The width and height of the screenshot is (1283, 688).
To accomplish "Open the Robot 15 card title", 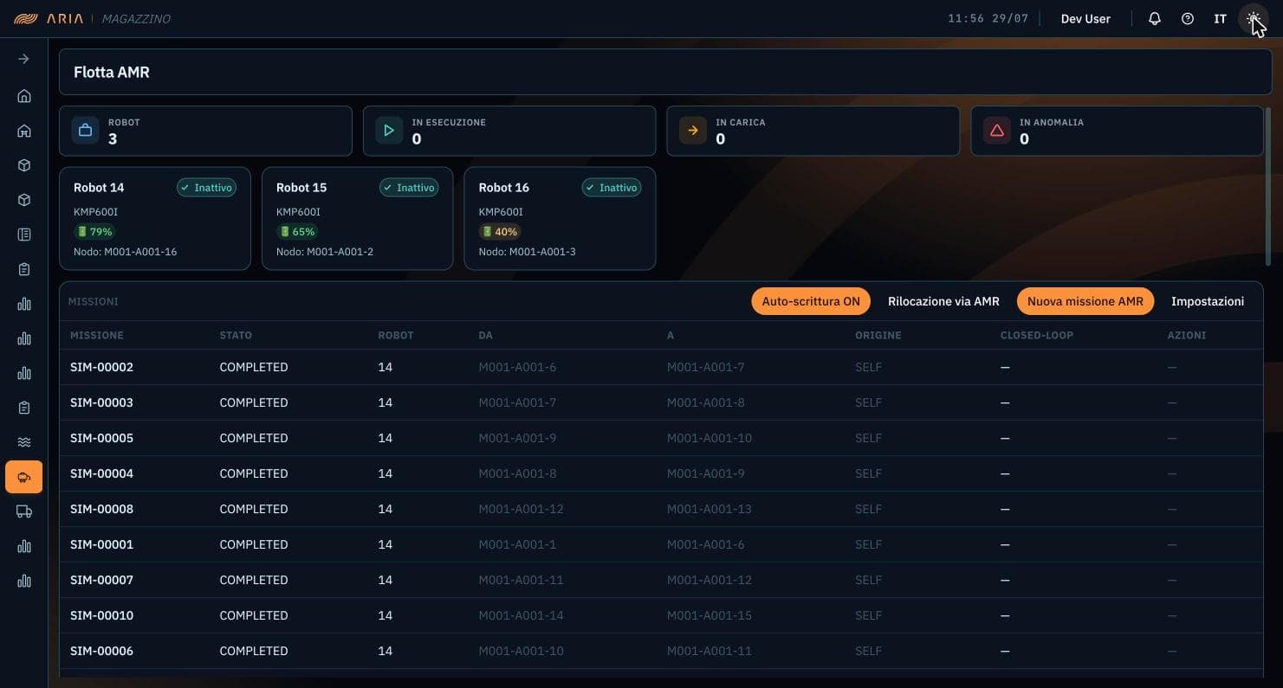I will pyautogui.click(x=301, y=188).
